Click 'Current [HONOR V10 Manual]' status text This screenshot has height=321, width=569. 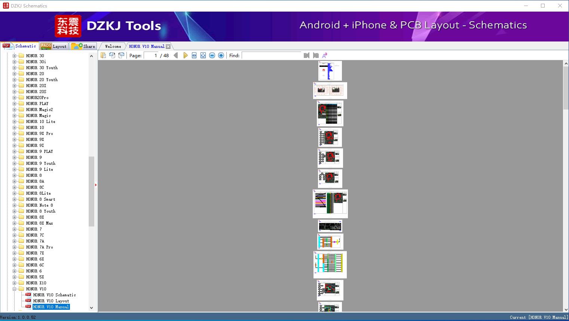point(539,317)
